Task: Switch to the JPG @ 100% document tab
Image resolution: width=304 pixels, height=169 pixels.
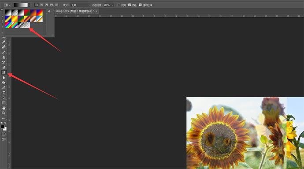Action: pyautogui.click(x=74, y=11)
